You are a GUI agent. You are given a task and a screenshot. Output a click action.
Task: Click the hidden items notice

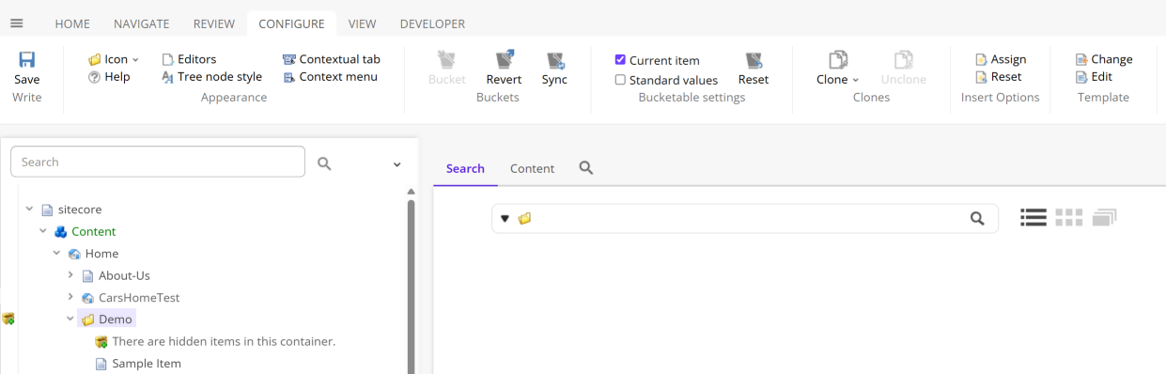(215, 341)
